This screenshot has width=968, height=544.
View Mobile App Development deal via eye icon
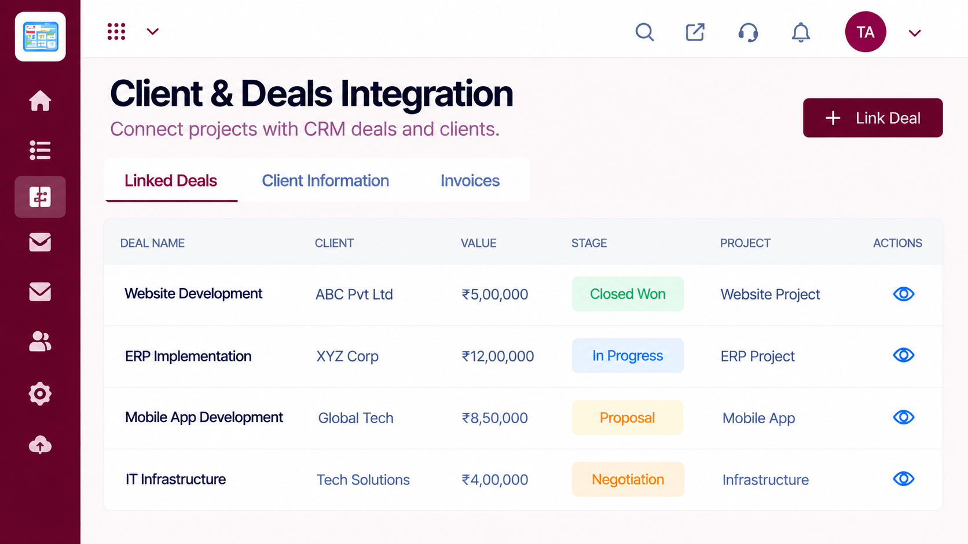[x=903, y=417]
